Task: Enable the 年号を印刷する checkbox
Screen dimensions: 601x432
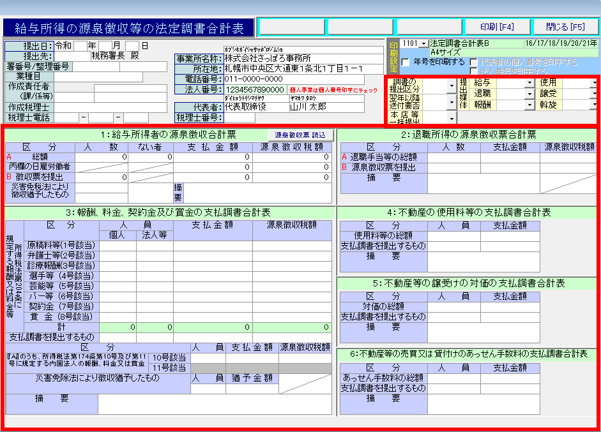Action: tap(406, 62)
